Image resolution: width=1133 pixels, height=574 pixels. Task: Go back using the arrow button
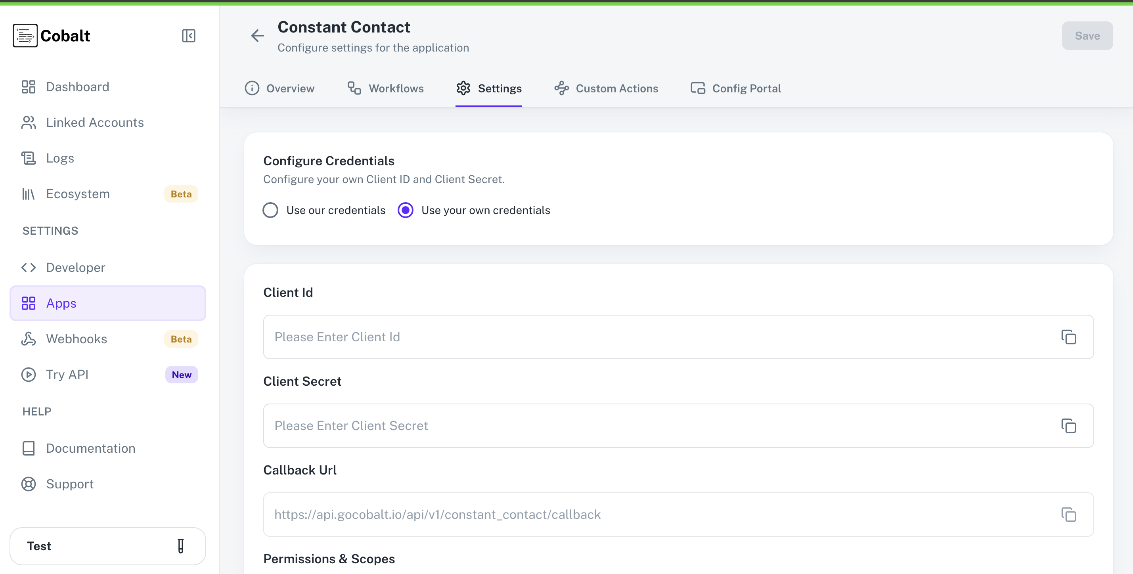coord(257,36)
